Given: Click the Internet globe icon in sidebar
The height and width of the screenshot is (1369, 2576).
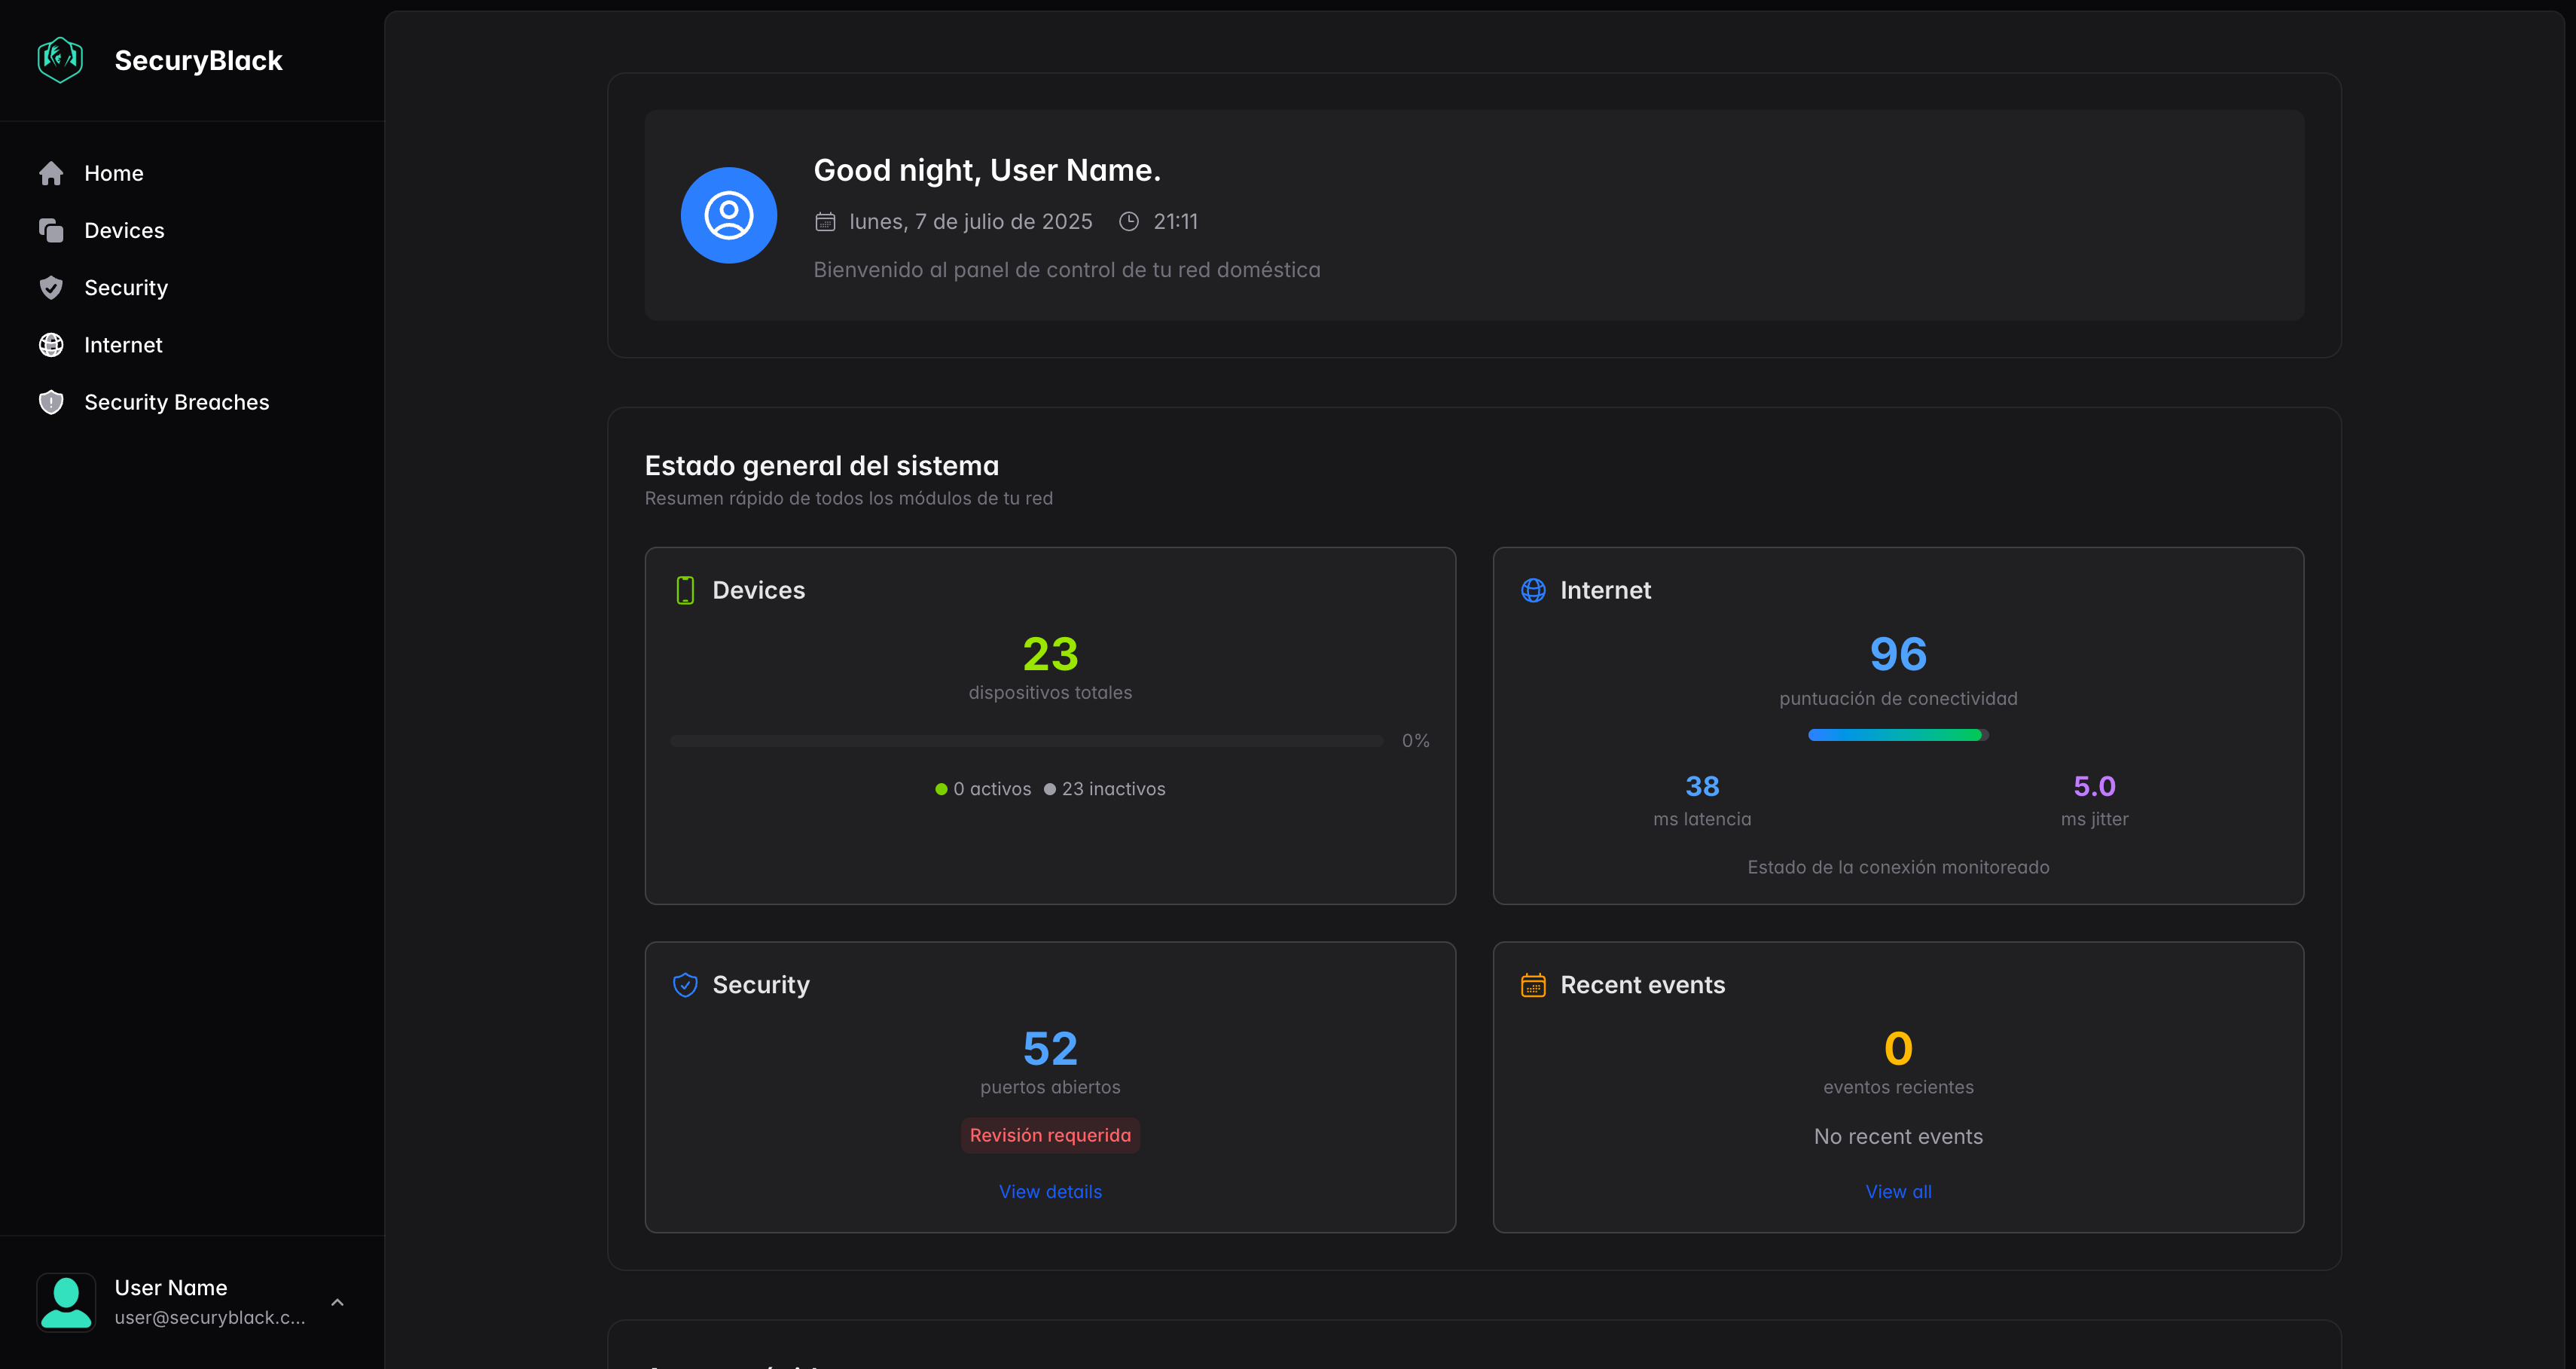Looking at the screenshot, I should (51, 345).
